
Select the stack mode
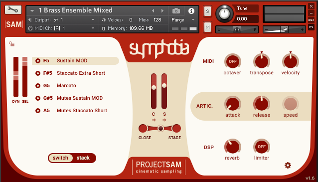click(x=83, y=158)
